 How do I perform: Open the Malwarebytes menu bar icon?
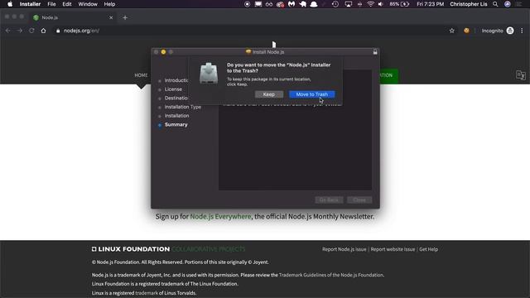tap(291, 4)
